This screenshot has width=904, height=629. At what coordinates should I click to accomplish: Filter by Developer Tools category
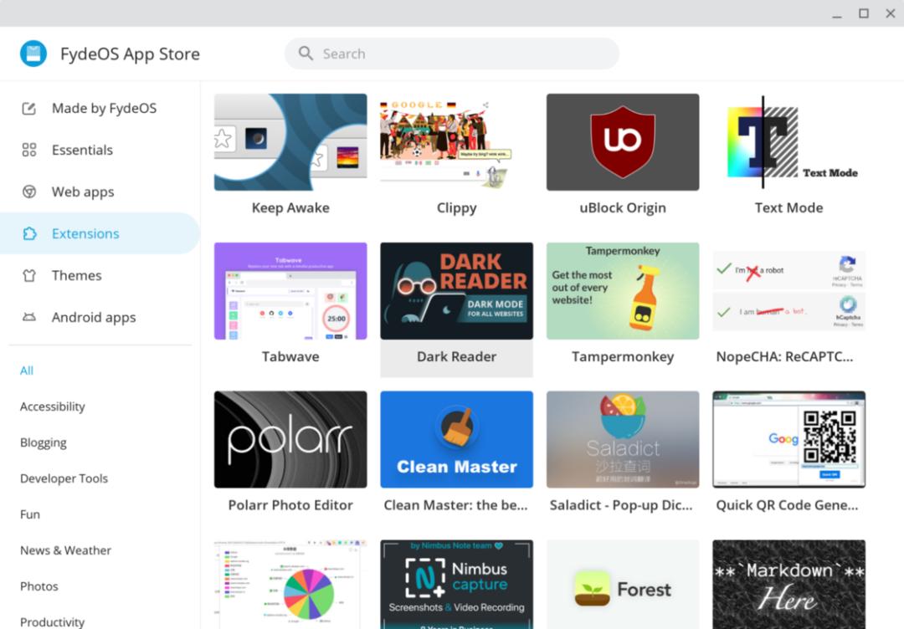(64, 478)
